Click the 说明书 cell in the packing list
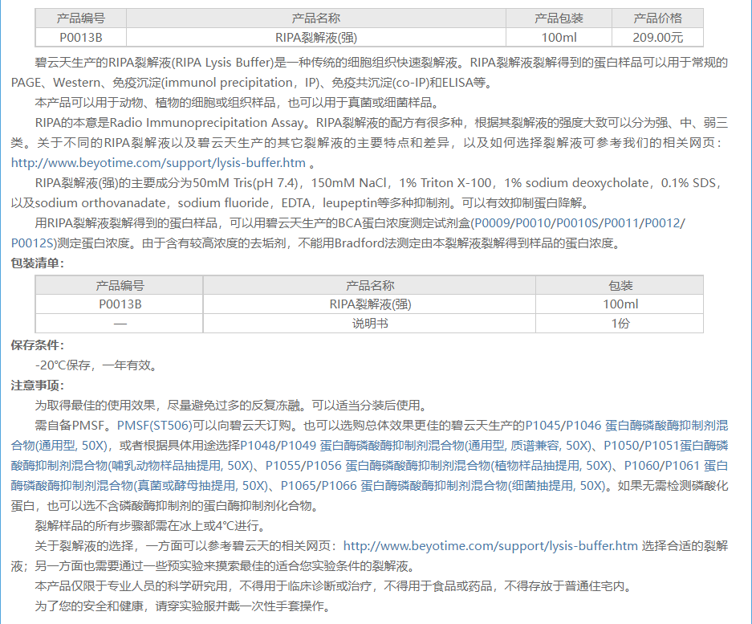 click(370, 324)
